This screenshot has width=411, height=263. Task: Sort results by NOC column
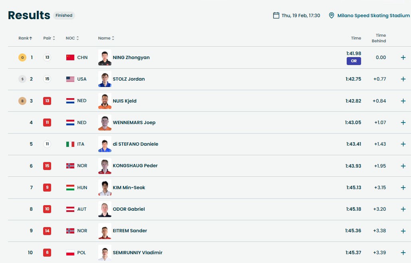(x=72, y=38)
